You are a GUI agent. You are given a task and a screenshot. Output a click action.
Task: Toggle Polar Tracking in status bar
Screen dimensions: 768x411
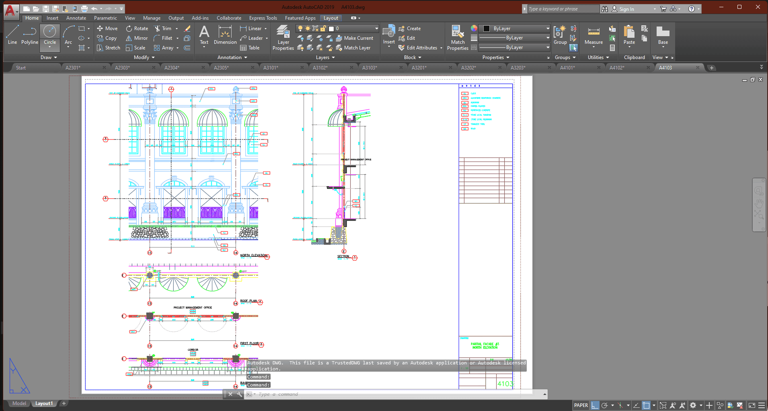(x=604, y=405)
